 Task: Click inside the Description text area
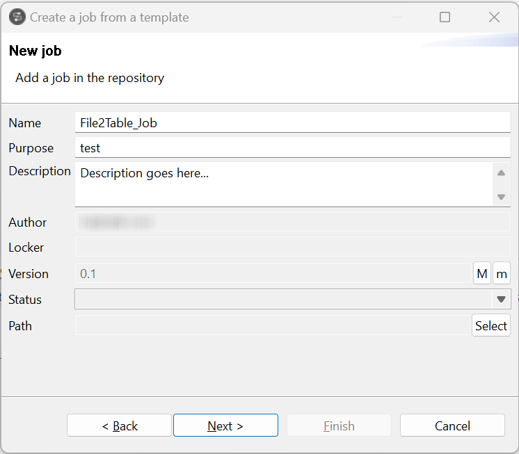tap(283, 184)
